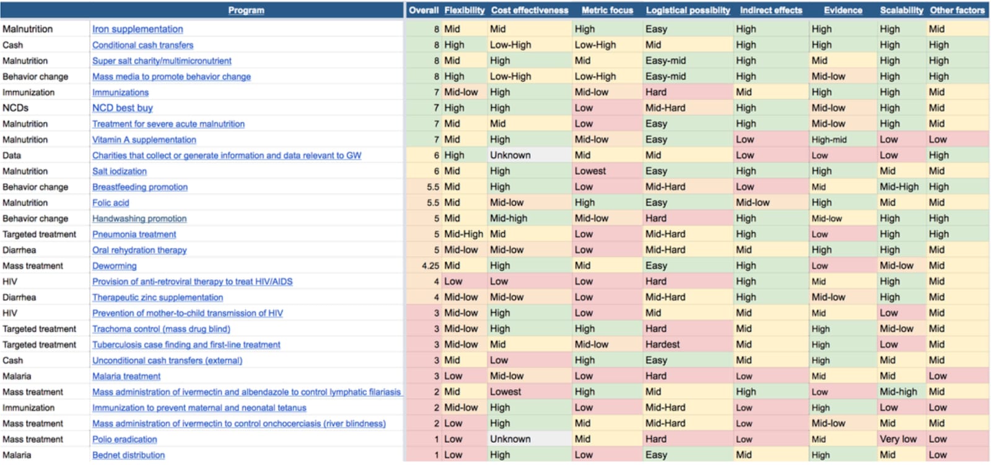The width and height of the screenshot is (991, 465).
Task: Select the Vitamin A supplementation link
Action: pyautogui.click(x=144, y=140)
